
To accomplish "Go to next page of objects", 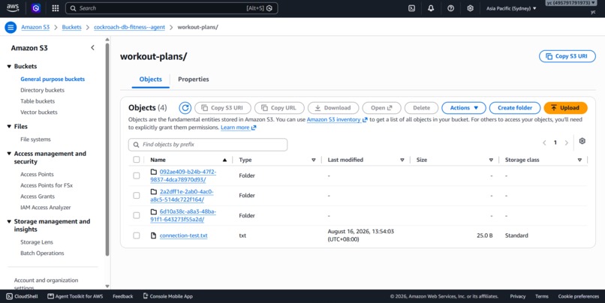I will point(567,142).
